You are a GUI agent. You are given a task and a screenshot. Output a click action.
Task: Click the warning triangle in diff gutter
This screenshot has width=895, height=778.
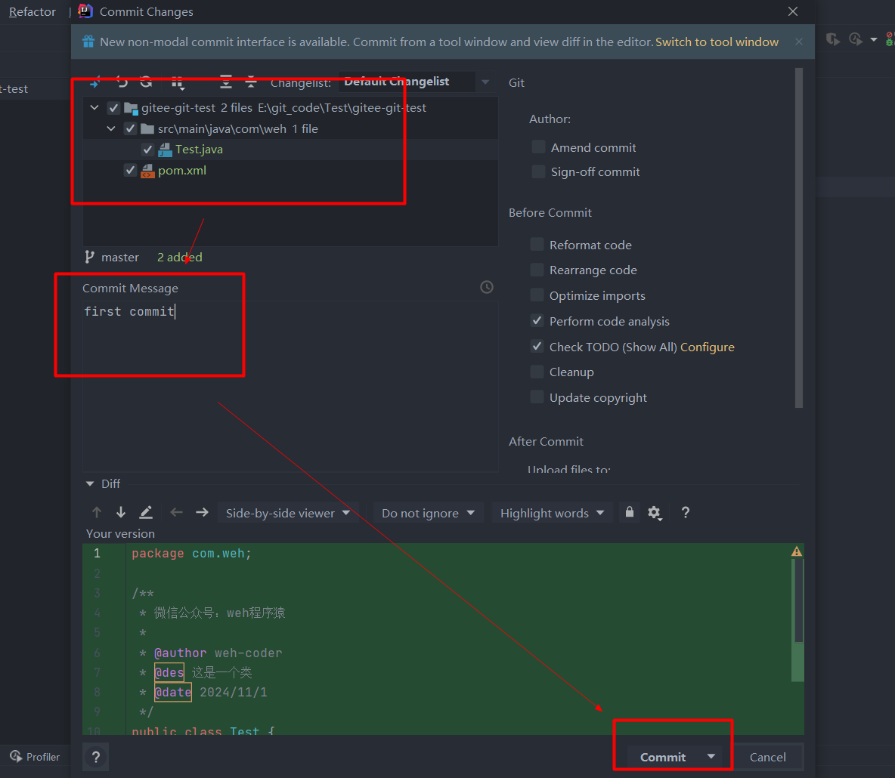[796, 551]
